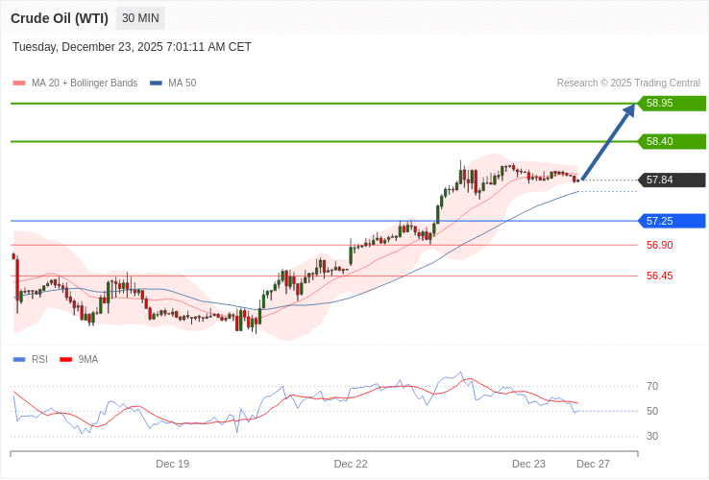This screenshot has width=709, height=480.
Task: Click the Crude Oil (WTI) title
Action: tap(60, 18)
